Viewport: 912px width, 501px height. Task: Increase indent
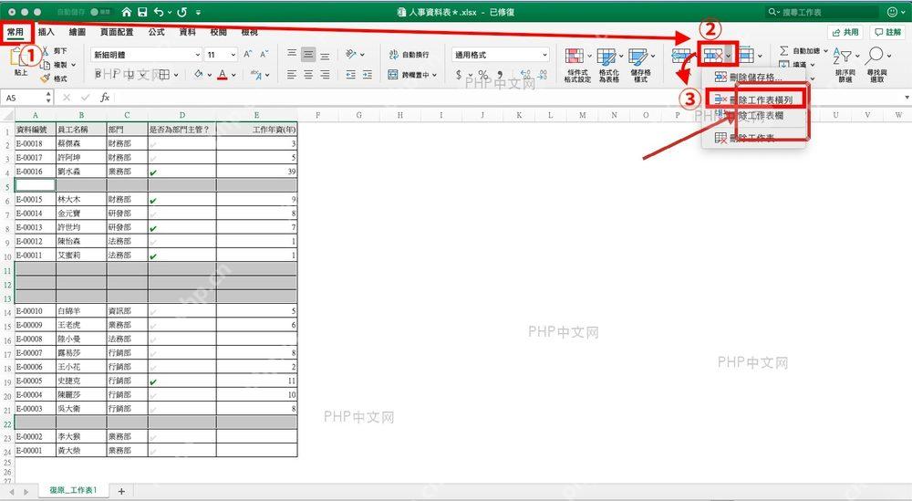[367, 75]
